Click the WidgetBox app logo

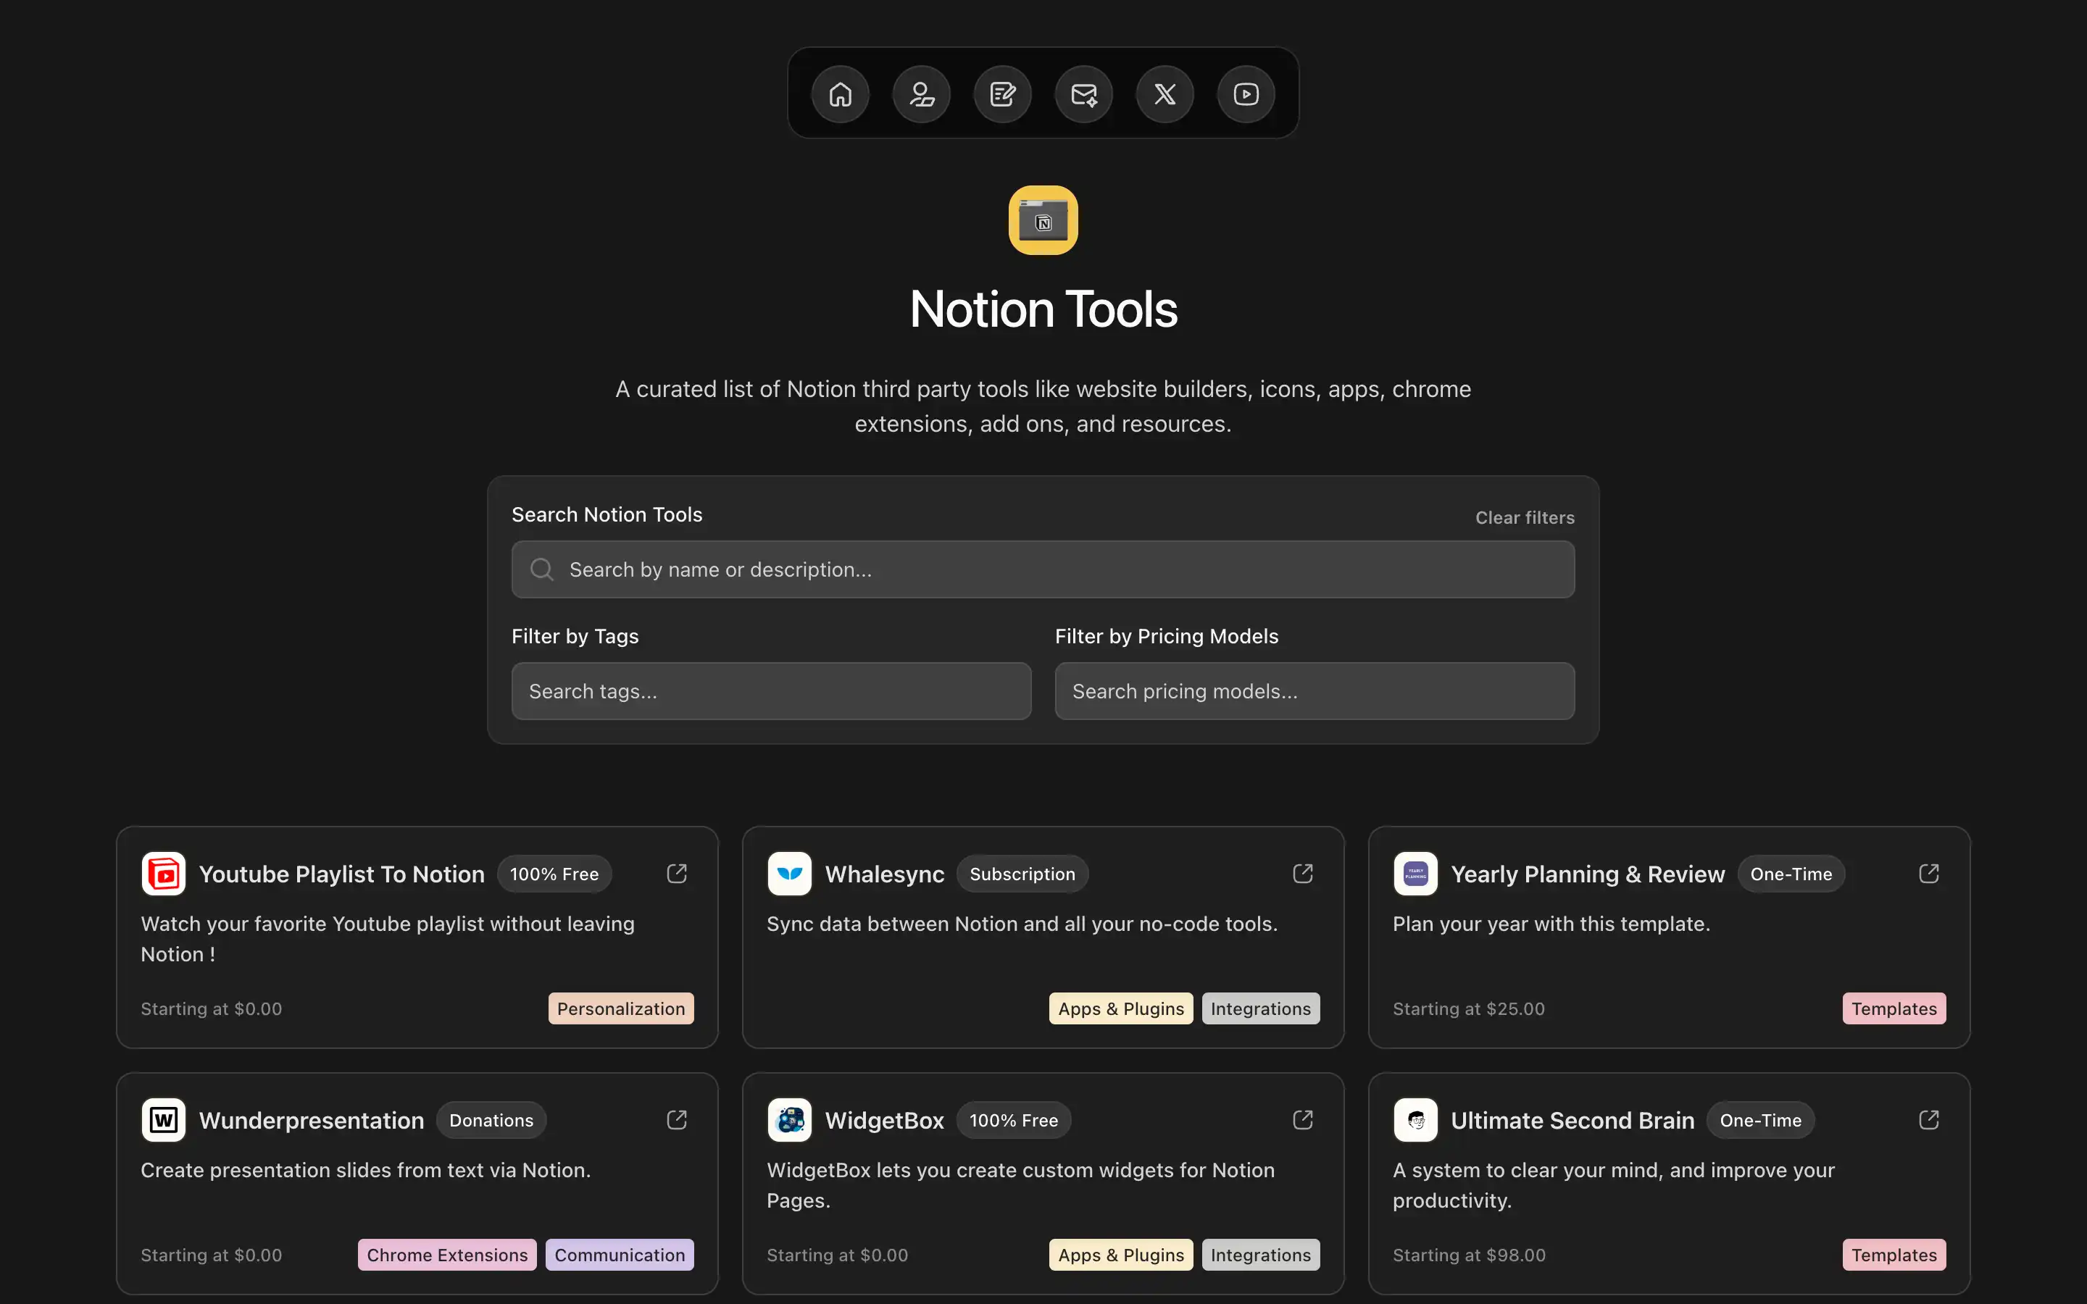[x=789, y=1119]
